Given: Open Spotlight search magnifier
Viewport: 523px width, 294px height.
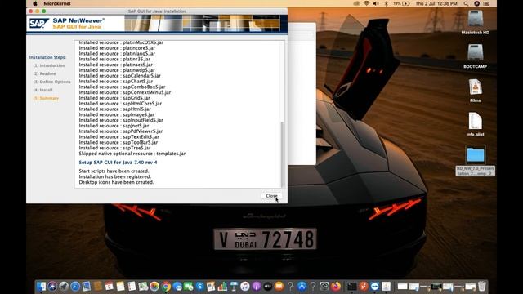Looking at the screenshot, I should click(466, 3).
